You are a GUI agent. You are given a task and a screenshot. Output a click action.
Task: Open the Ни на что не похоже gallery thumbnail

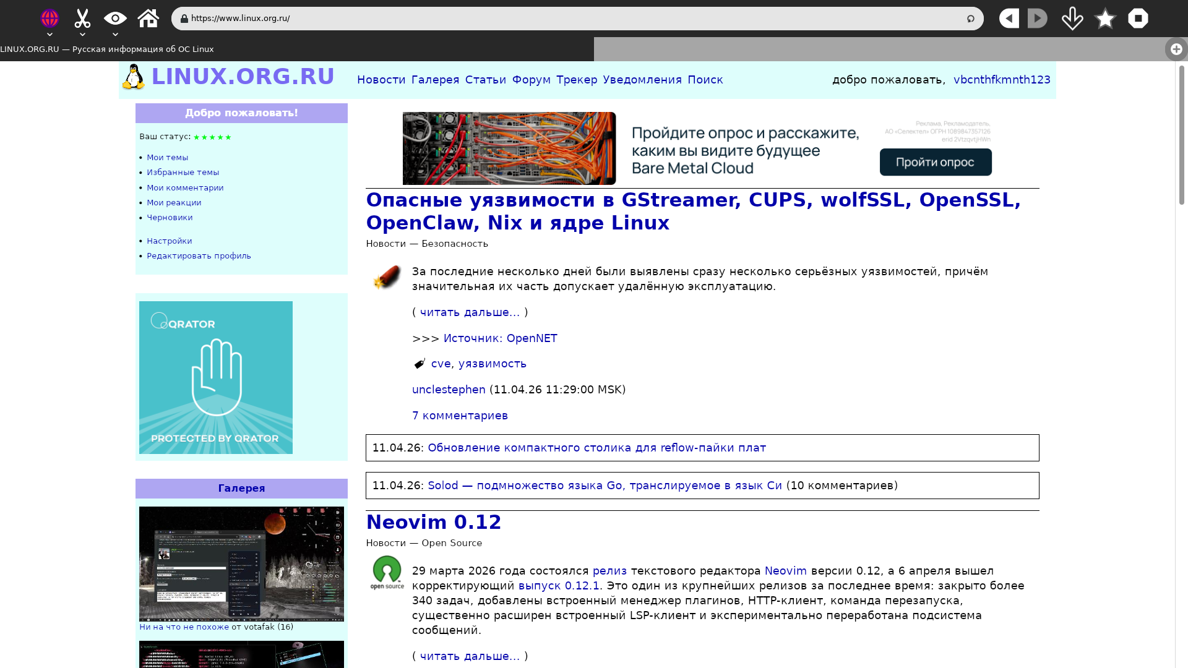(x=241, y=563)
